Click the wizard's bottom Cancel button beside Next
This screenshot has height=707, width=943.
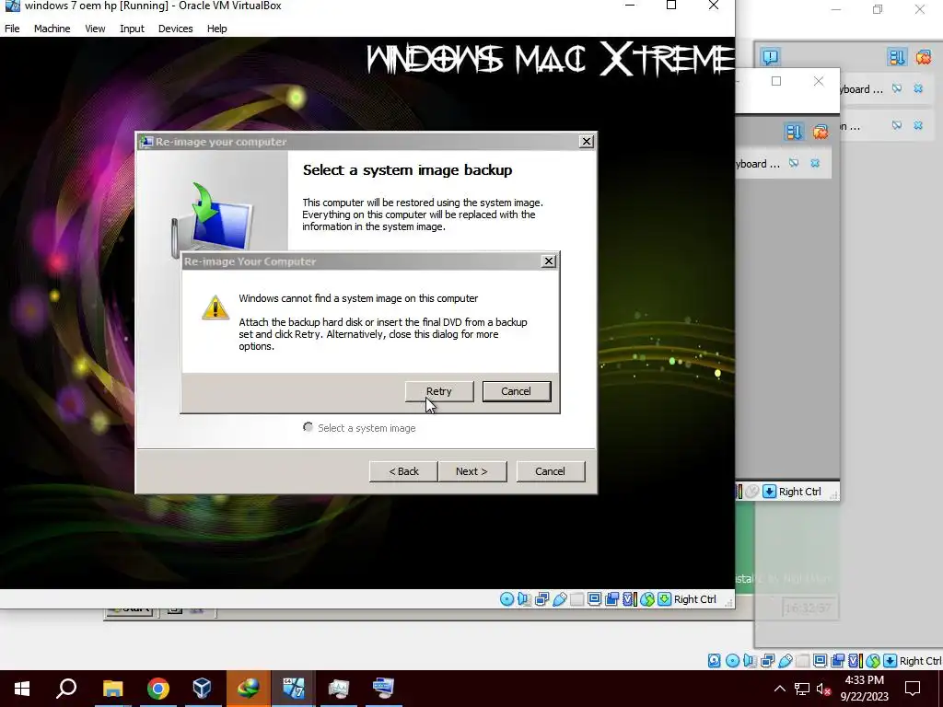551,471
